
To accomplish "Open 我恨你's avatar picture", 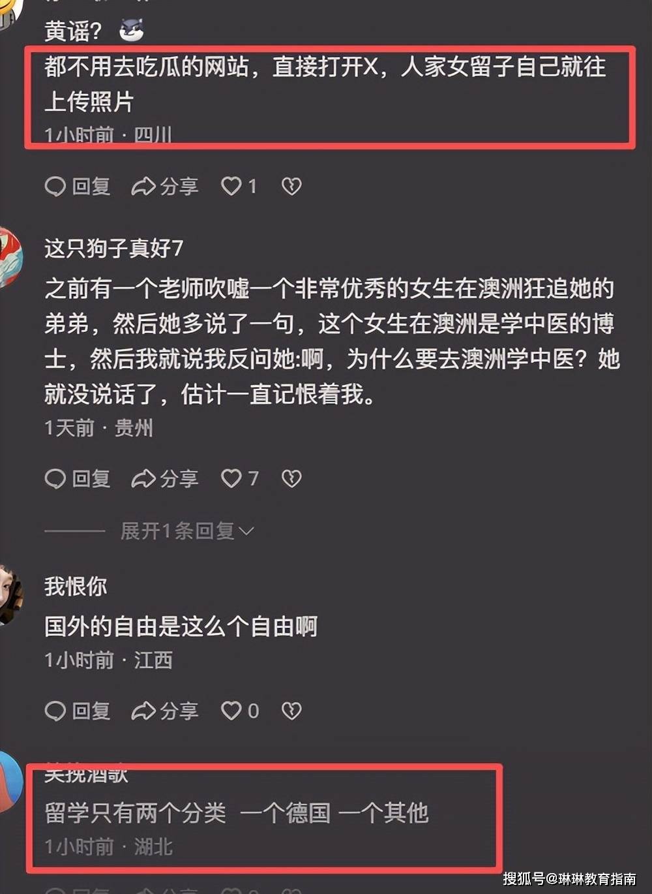I will (10, 594).
